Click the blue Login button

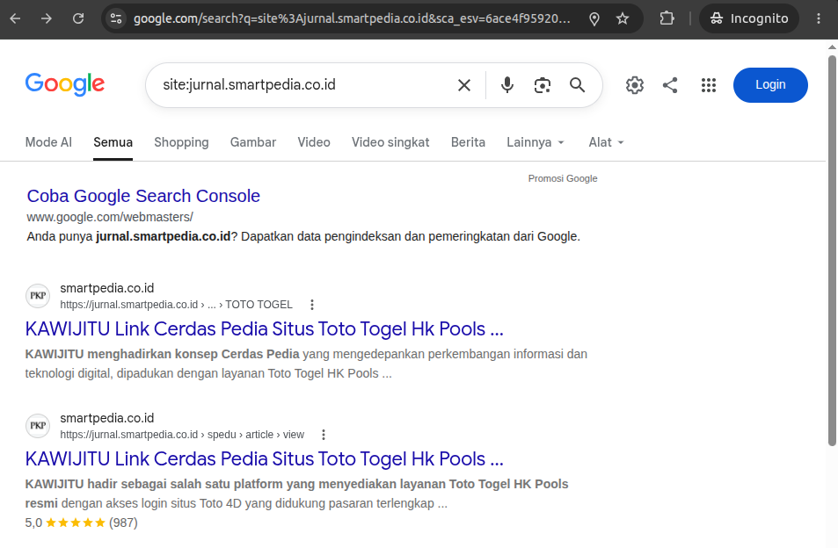pos(770,85)
